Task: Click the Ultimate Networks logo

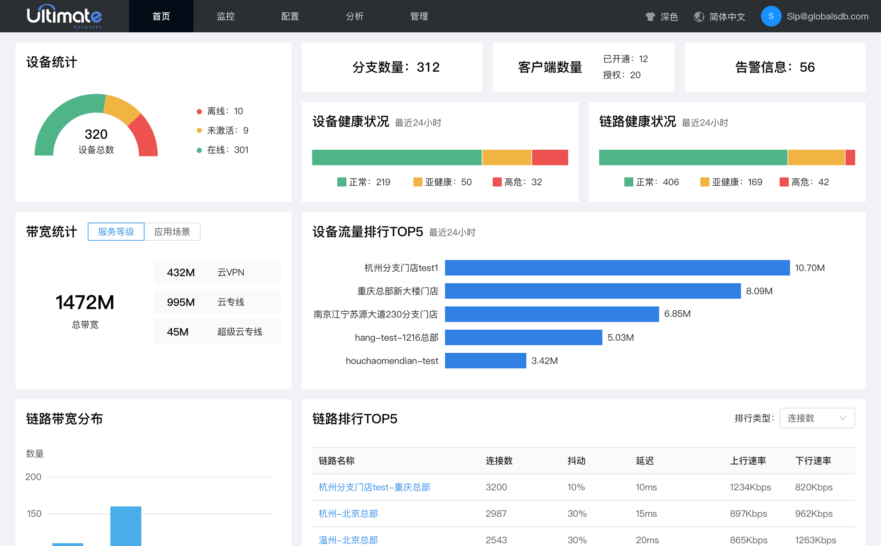Action: (x=65, y=16)
